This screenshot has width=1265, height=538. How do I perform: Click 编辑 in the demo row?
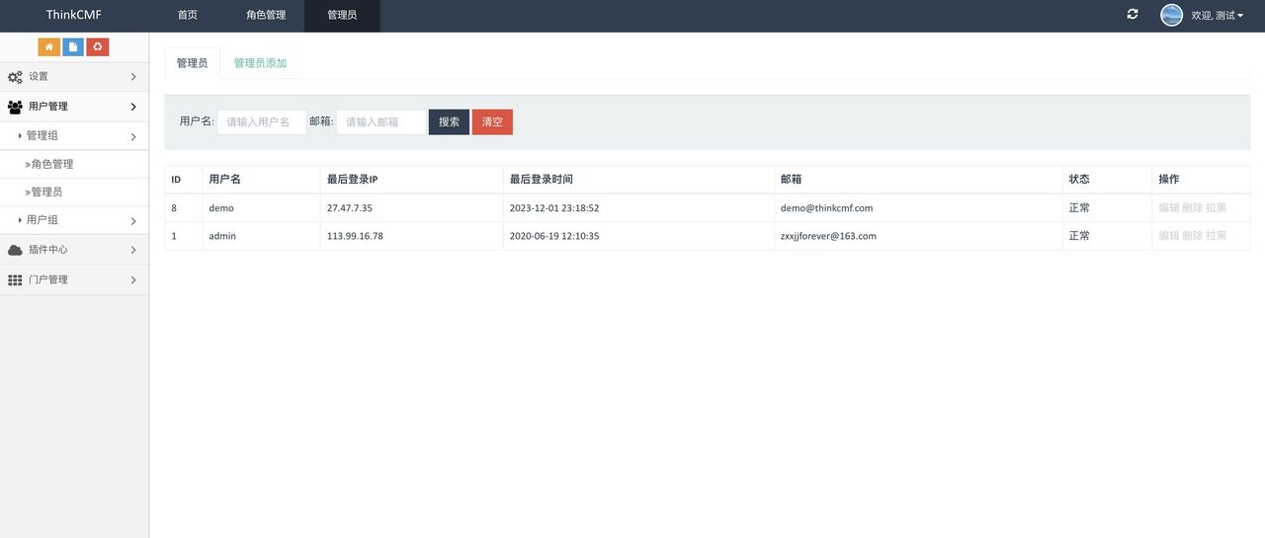point(1169,208)
